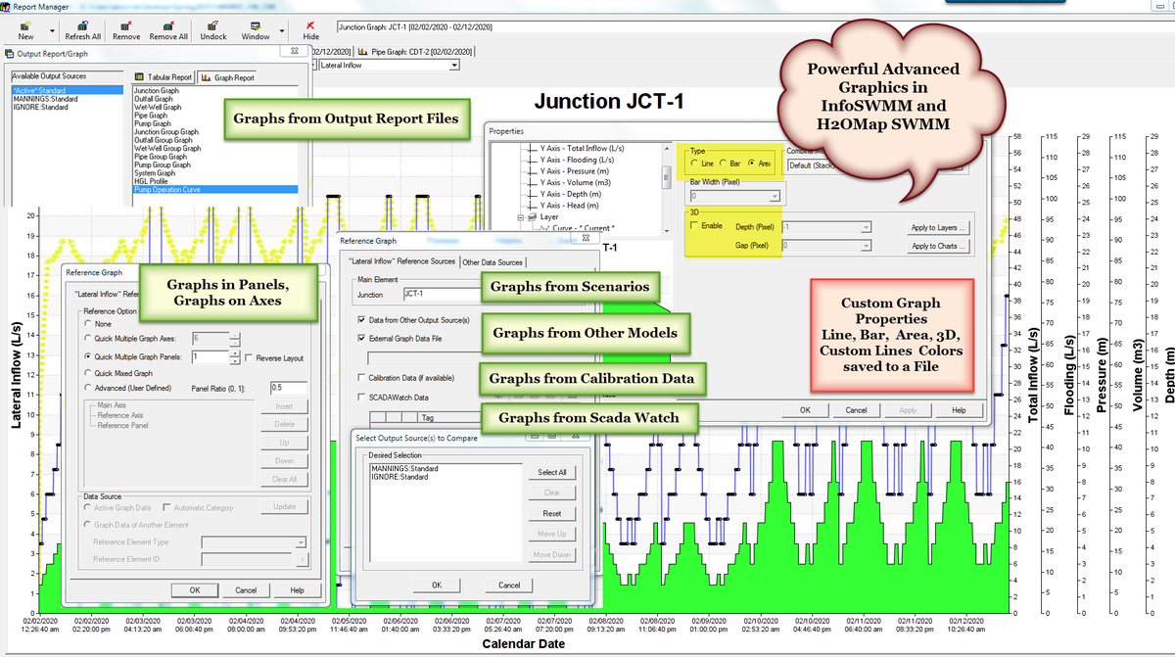The width and height of the screenshot is (1175, 657).
Task: Select the Area type radio button
Action: (751, 164)
